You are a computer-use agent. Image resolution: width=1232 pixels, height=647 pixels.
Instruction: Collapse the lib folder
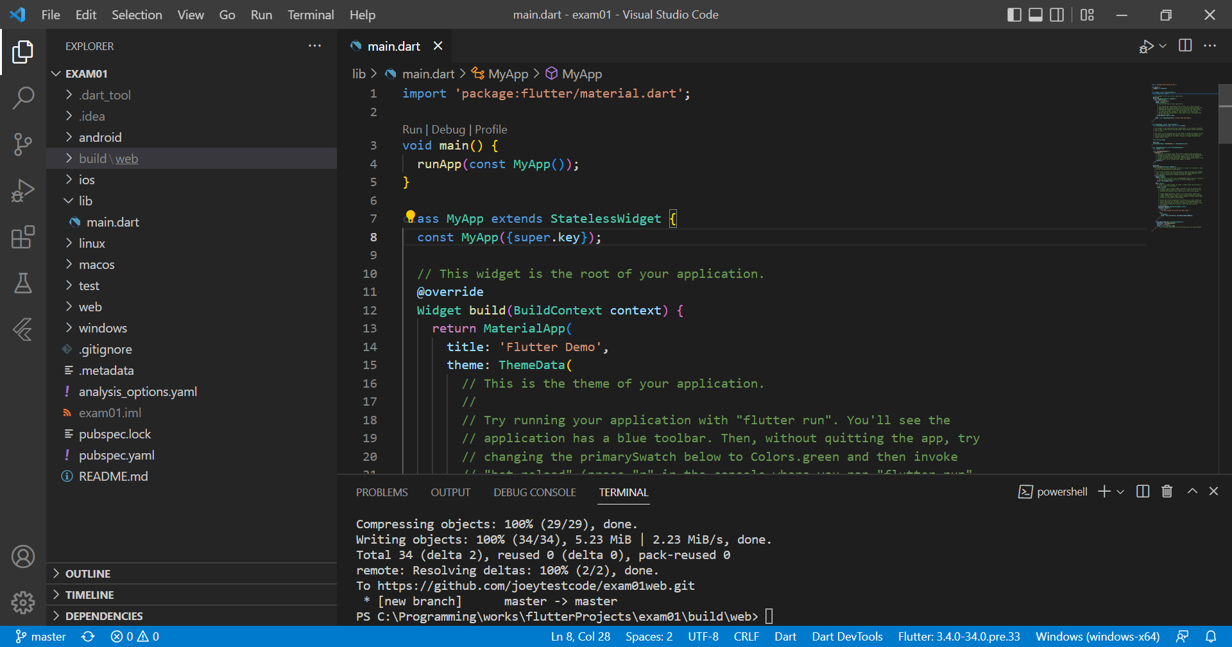pyautogui.click(x=191, y=201)
